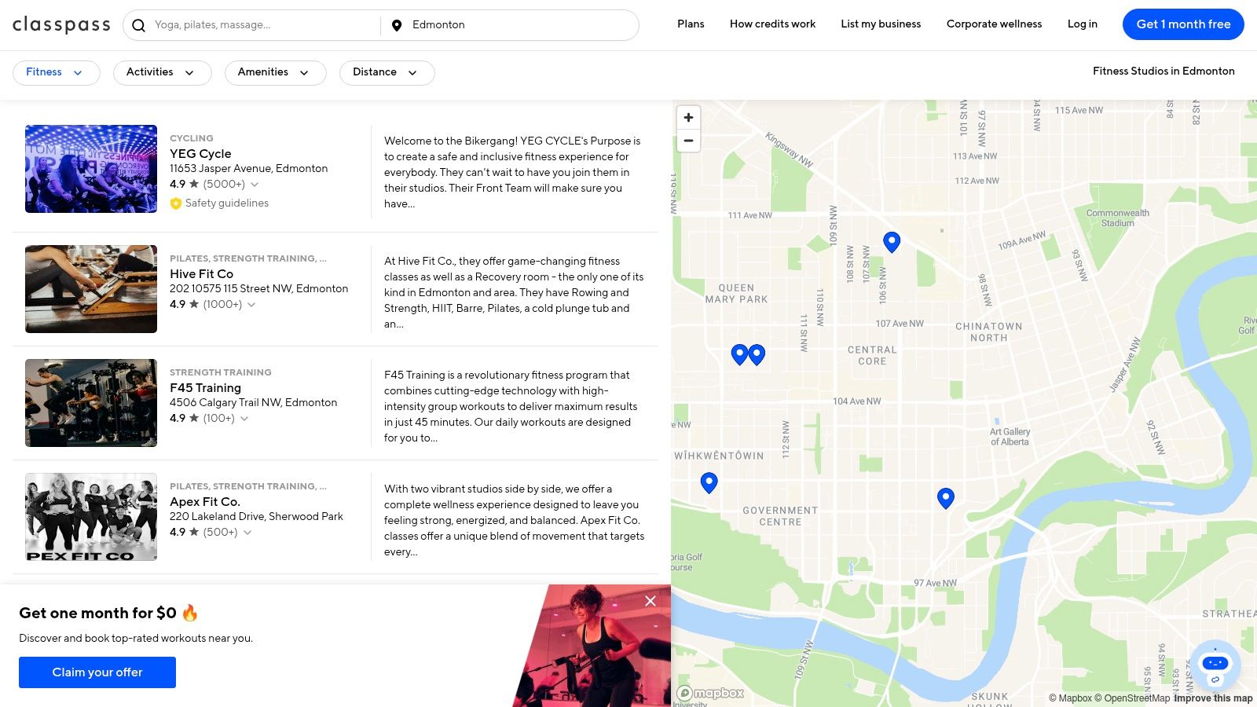Click the Hive Fit Co description text

coord(514,293)
